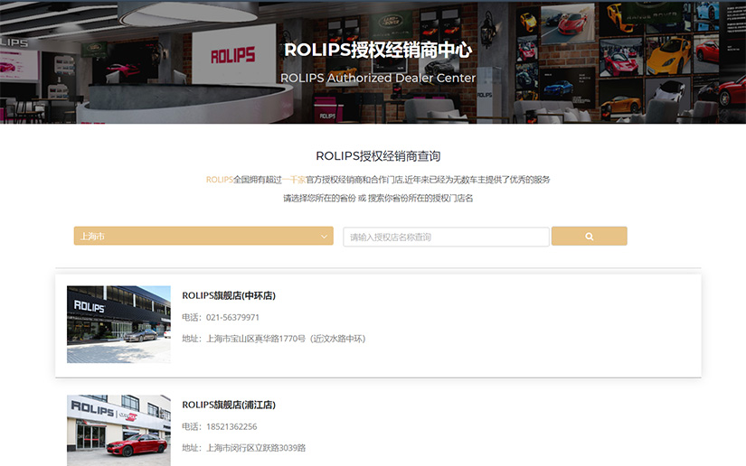Open the 中环店 storefront thumbnail
This screenshot has width=746, height=466.
(x=118, y=324)
